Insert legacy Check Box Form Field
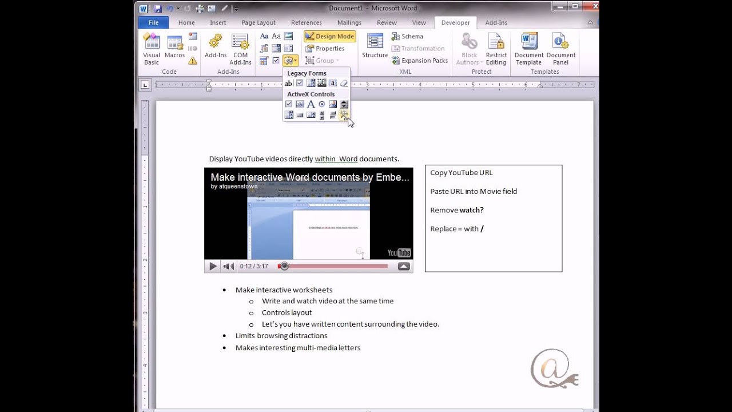 click(x=300, y=84)
